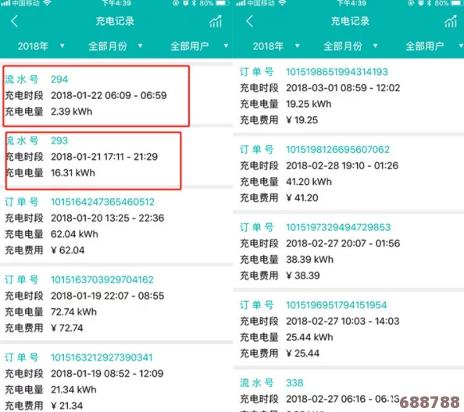This screenshot has height=412, width=464.
Task: Tap charging amount 38.39 kWh
Action: 309,259
